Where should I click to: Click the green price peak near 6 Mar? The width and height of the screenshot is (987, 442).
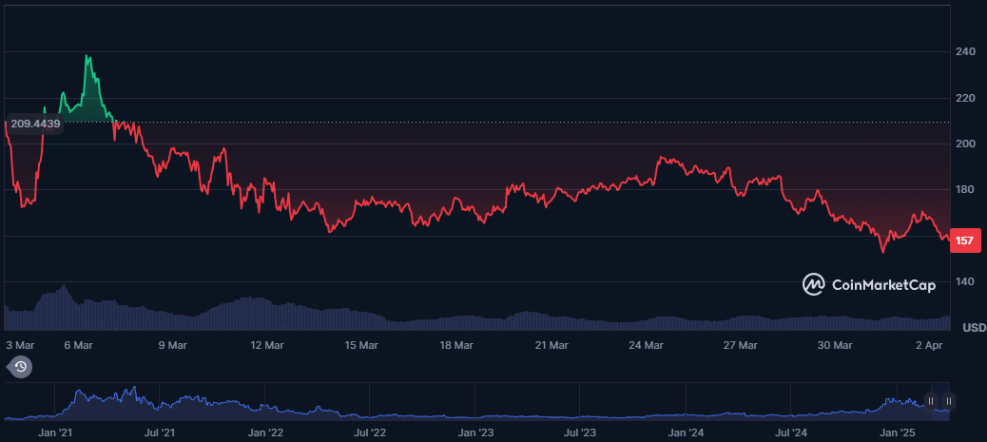tap(87, 57)
